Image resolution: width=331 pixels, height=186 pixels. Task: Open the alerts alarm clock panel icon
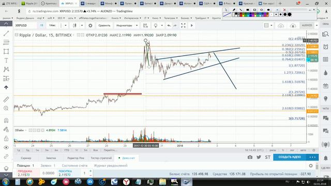pos(326,47)
